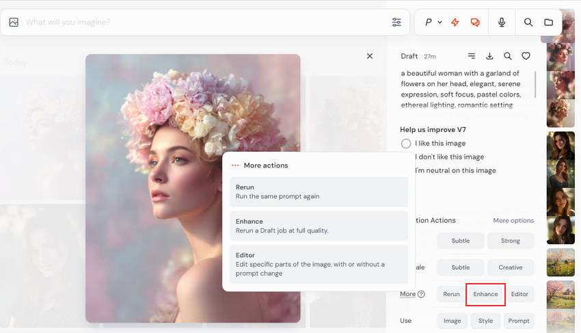
Task: Click 'I don't like this image' option
Action: pyautogui.click(x=449, y=157)
